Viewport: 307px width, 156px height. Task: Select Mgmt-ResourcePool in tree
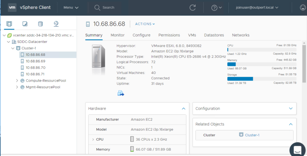click(43, 87)
